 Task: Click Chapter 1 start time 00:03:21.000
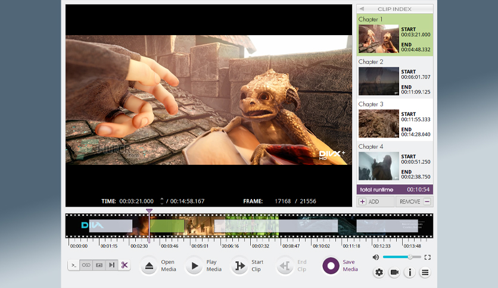(415, 35)
